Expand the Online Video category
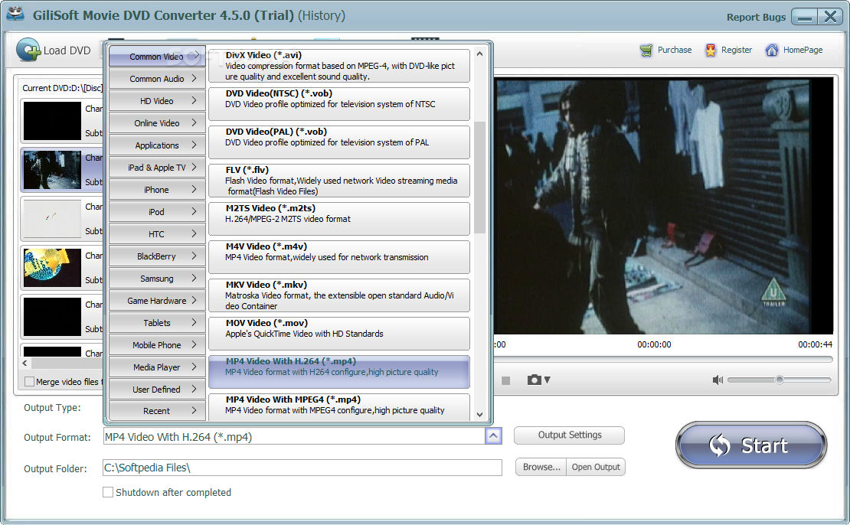This screenshot has height=525, width=850. 157,123
